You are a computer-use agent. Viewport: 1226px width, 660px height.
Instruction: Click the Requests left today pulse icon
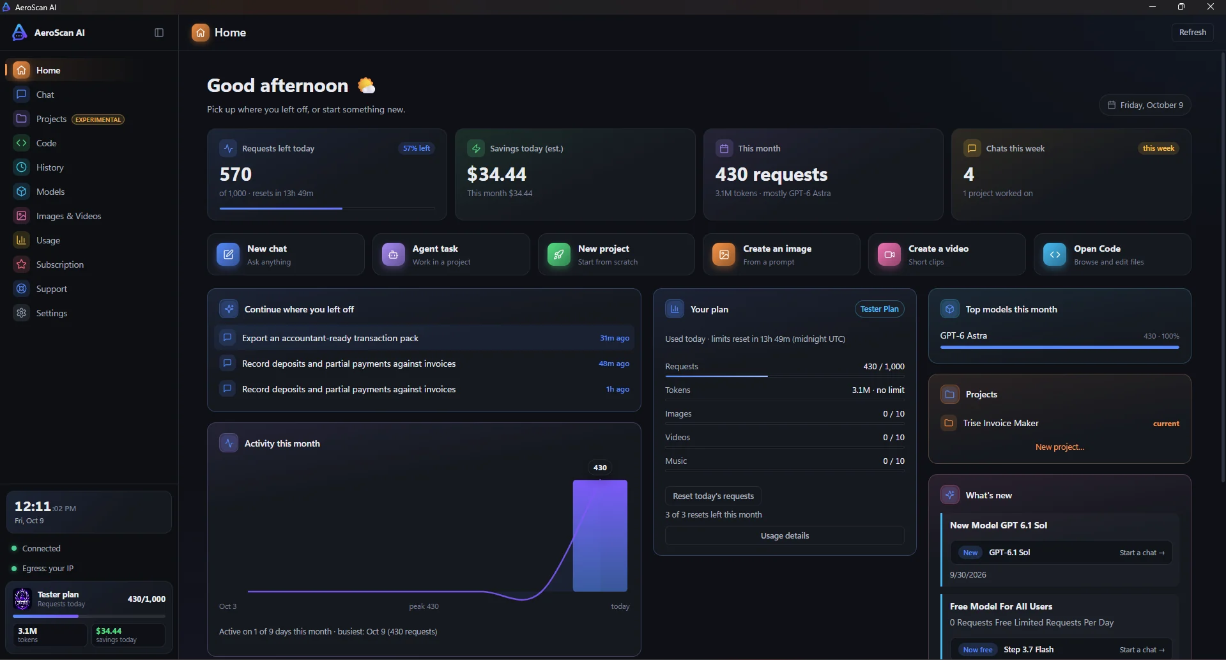coord(228,148)
